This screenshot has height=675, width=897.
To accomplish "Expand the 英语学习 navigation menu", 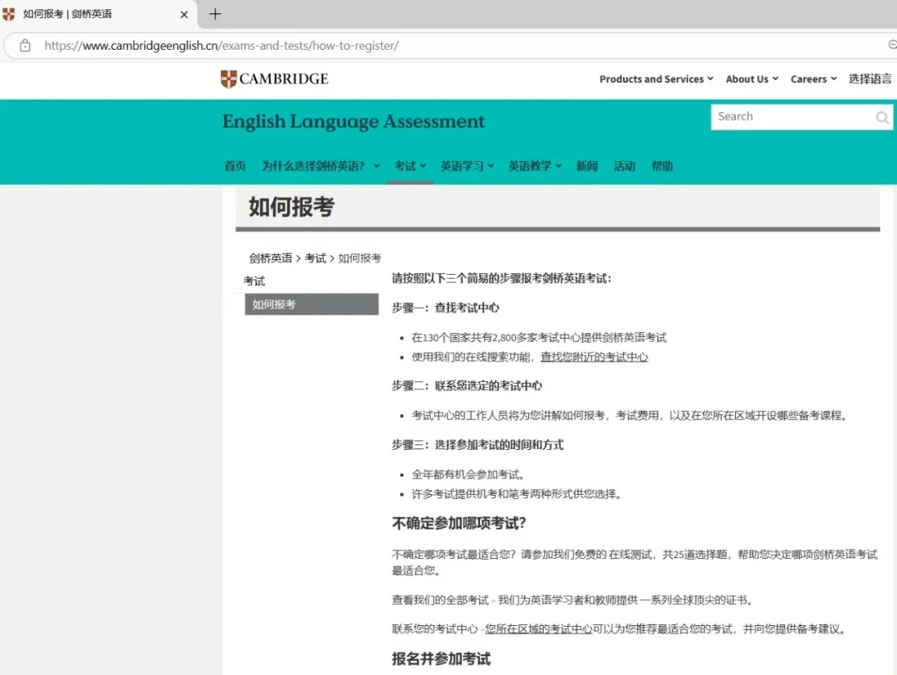I will (x=467, y=166).
